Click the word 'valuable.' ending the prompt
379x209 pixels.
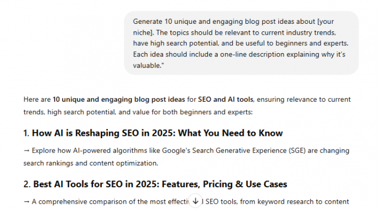click(x=147, y=66)
